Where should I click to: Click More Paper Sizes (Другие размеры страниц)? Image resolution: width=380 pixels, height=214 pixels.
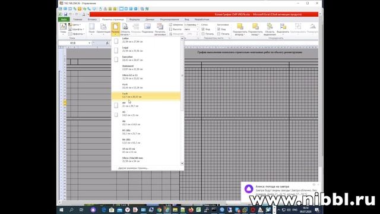coord(133,168)
